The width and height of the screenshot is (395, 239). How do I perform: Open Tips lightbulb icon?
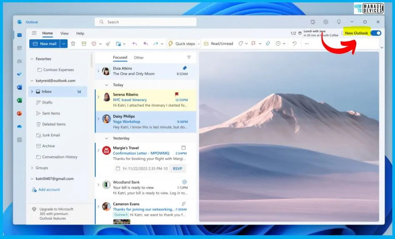coord(339,22)
